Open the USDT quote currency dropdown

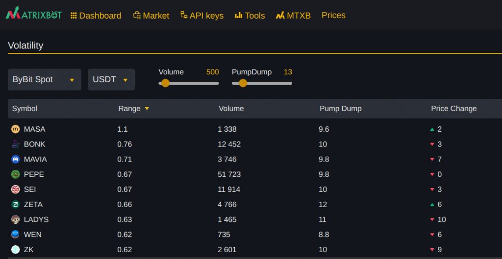111,80
